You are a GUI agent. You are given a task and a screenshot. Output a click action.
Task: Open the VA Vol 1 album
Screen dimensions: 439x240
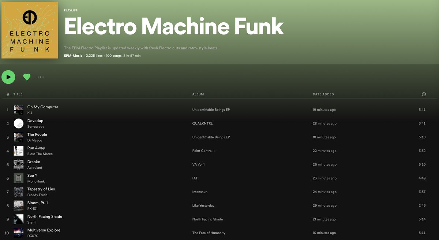pos(199,165)
